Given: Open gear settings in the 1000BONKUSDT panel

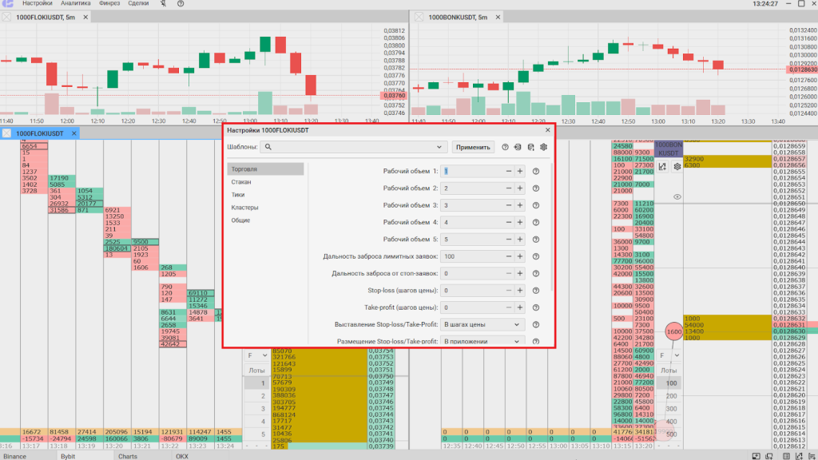Looking at the screenshot, I should click(x=677, y=167).
